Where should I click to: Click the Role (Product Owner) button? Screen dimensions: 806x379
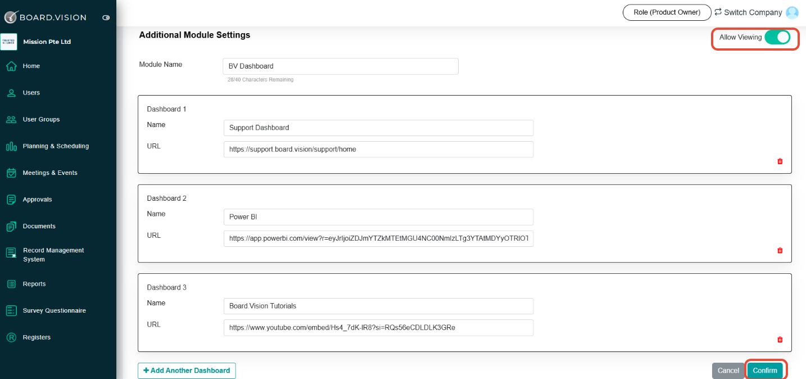pyautogui.click(x=667, y=12)
